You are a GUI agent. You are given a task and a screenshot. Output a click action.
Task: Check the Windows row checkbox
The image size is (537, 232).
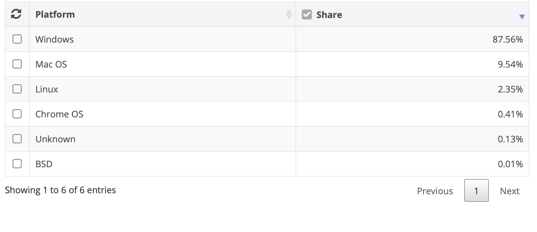(x=17, y=39)
